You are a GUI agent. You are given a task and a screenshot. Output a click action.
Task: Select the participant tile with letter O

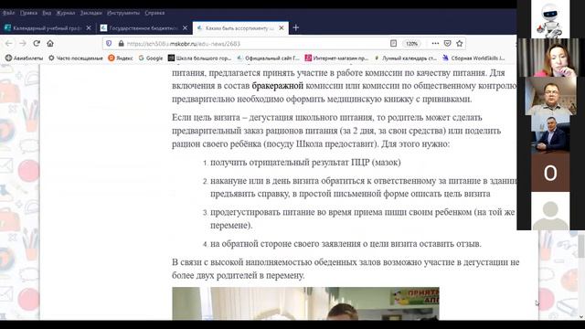[x=550, y=173]
